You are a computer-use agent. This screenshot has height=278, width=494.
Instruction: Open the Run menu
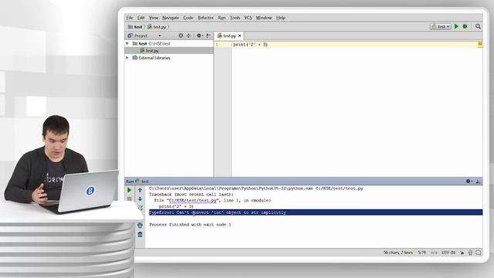click(x=222, y=18)
